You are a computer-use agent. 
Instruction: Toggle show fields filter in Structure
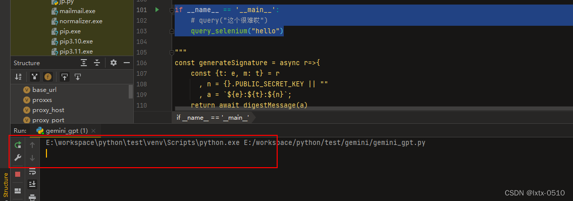pyautogui.click(x=48, y=77)
